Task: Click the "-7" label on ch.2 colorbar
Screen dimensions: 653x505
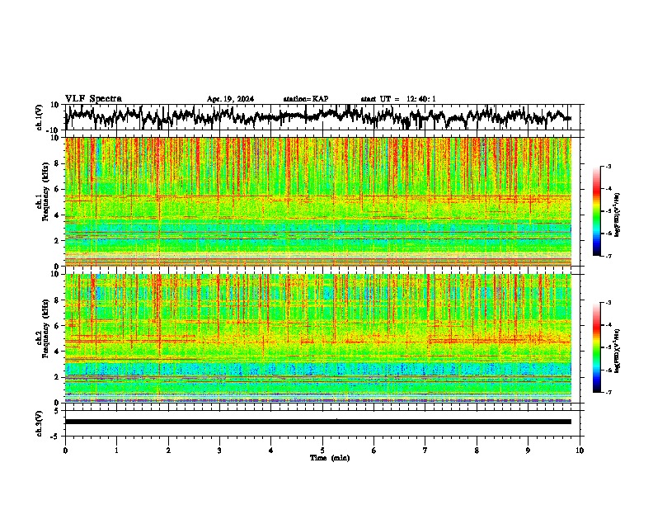Action: (608, 392)
